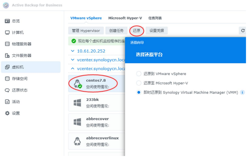This screenshot has width=247, height=164.
Task: Collapse the 10.61.20.252 host group chevron
Action: point(73,51)
